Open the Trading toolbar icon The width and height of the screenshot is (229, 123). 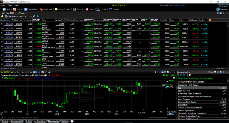[110, 9]
